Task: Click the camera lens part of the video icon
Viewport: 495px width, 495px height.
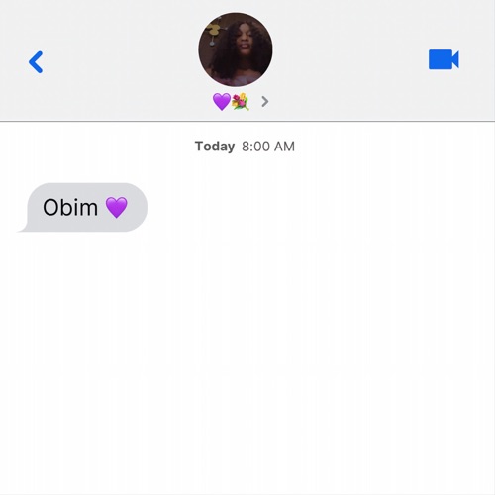Action: click(x=455, y=59)
